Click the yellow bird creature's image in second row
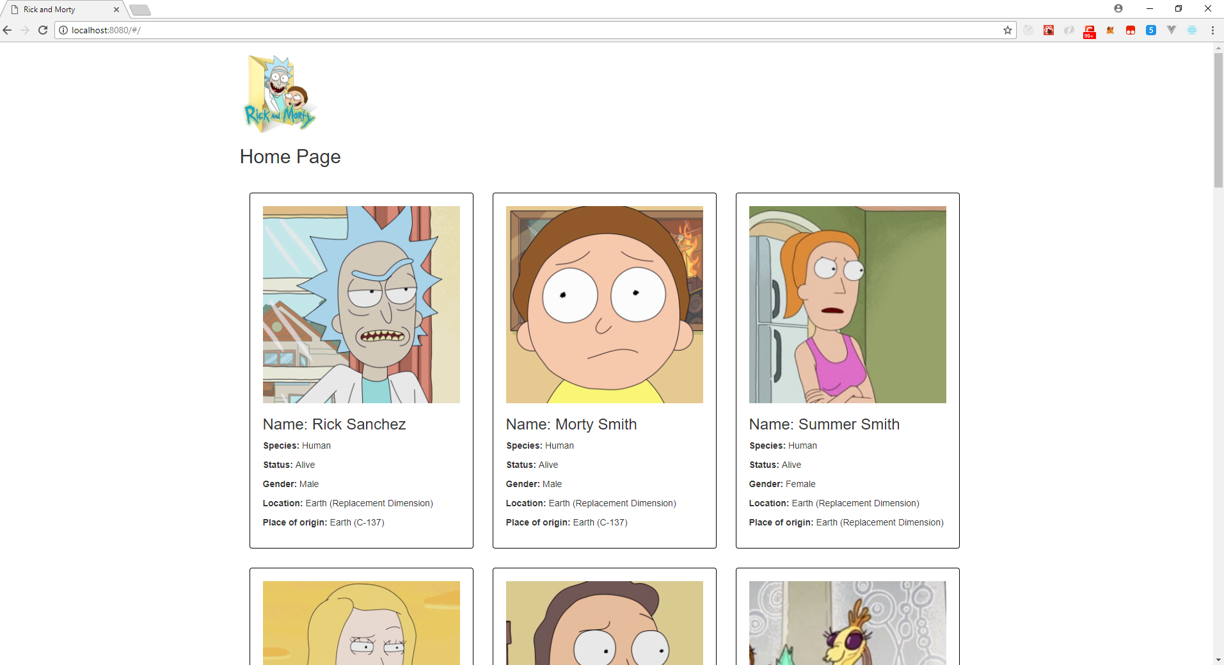 pos(848,623)
